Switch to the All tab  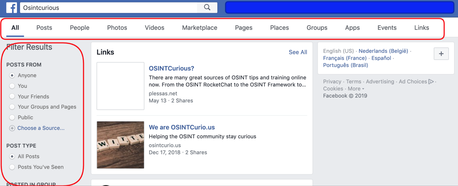click(15, 28)
